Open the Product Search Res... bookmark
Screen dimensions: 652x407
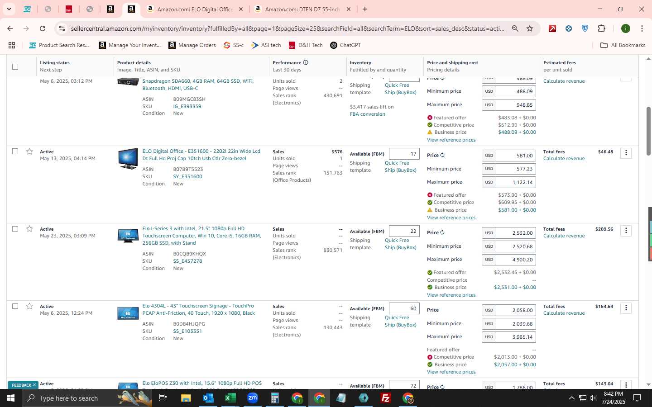[x=59, y=45]
